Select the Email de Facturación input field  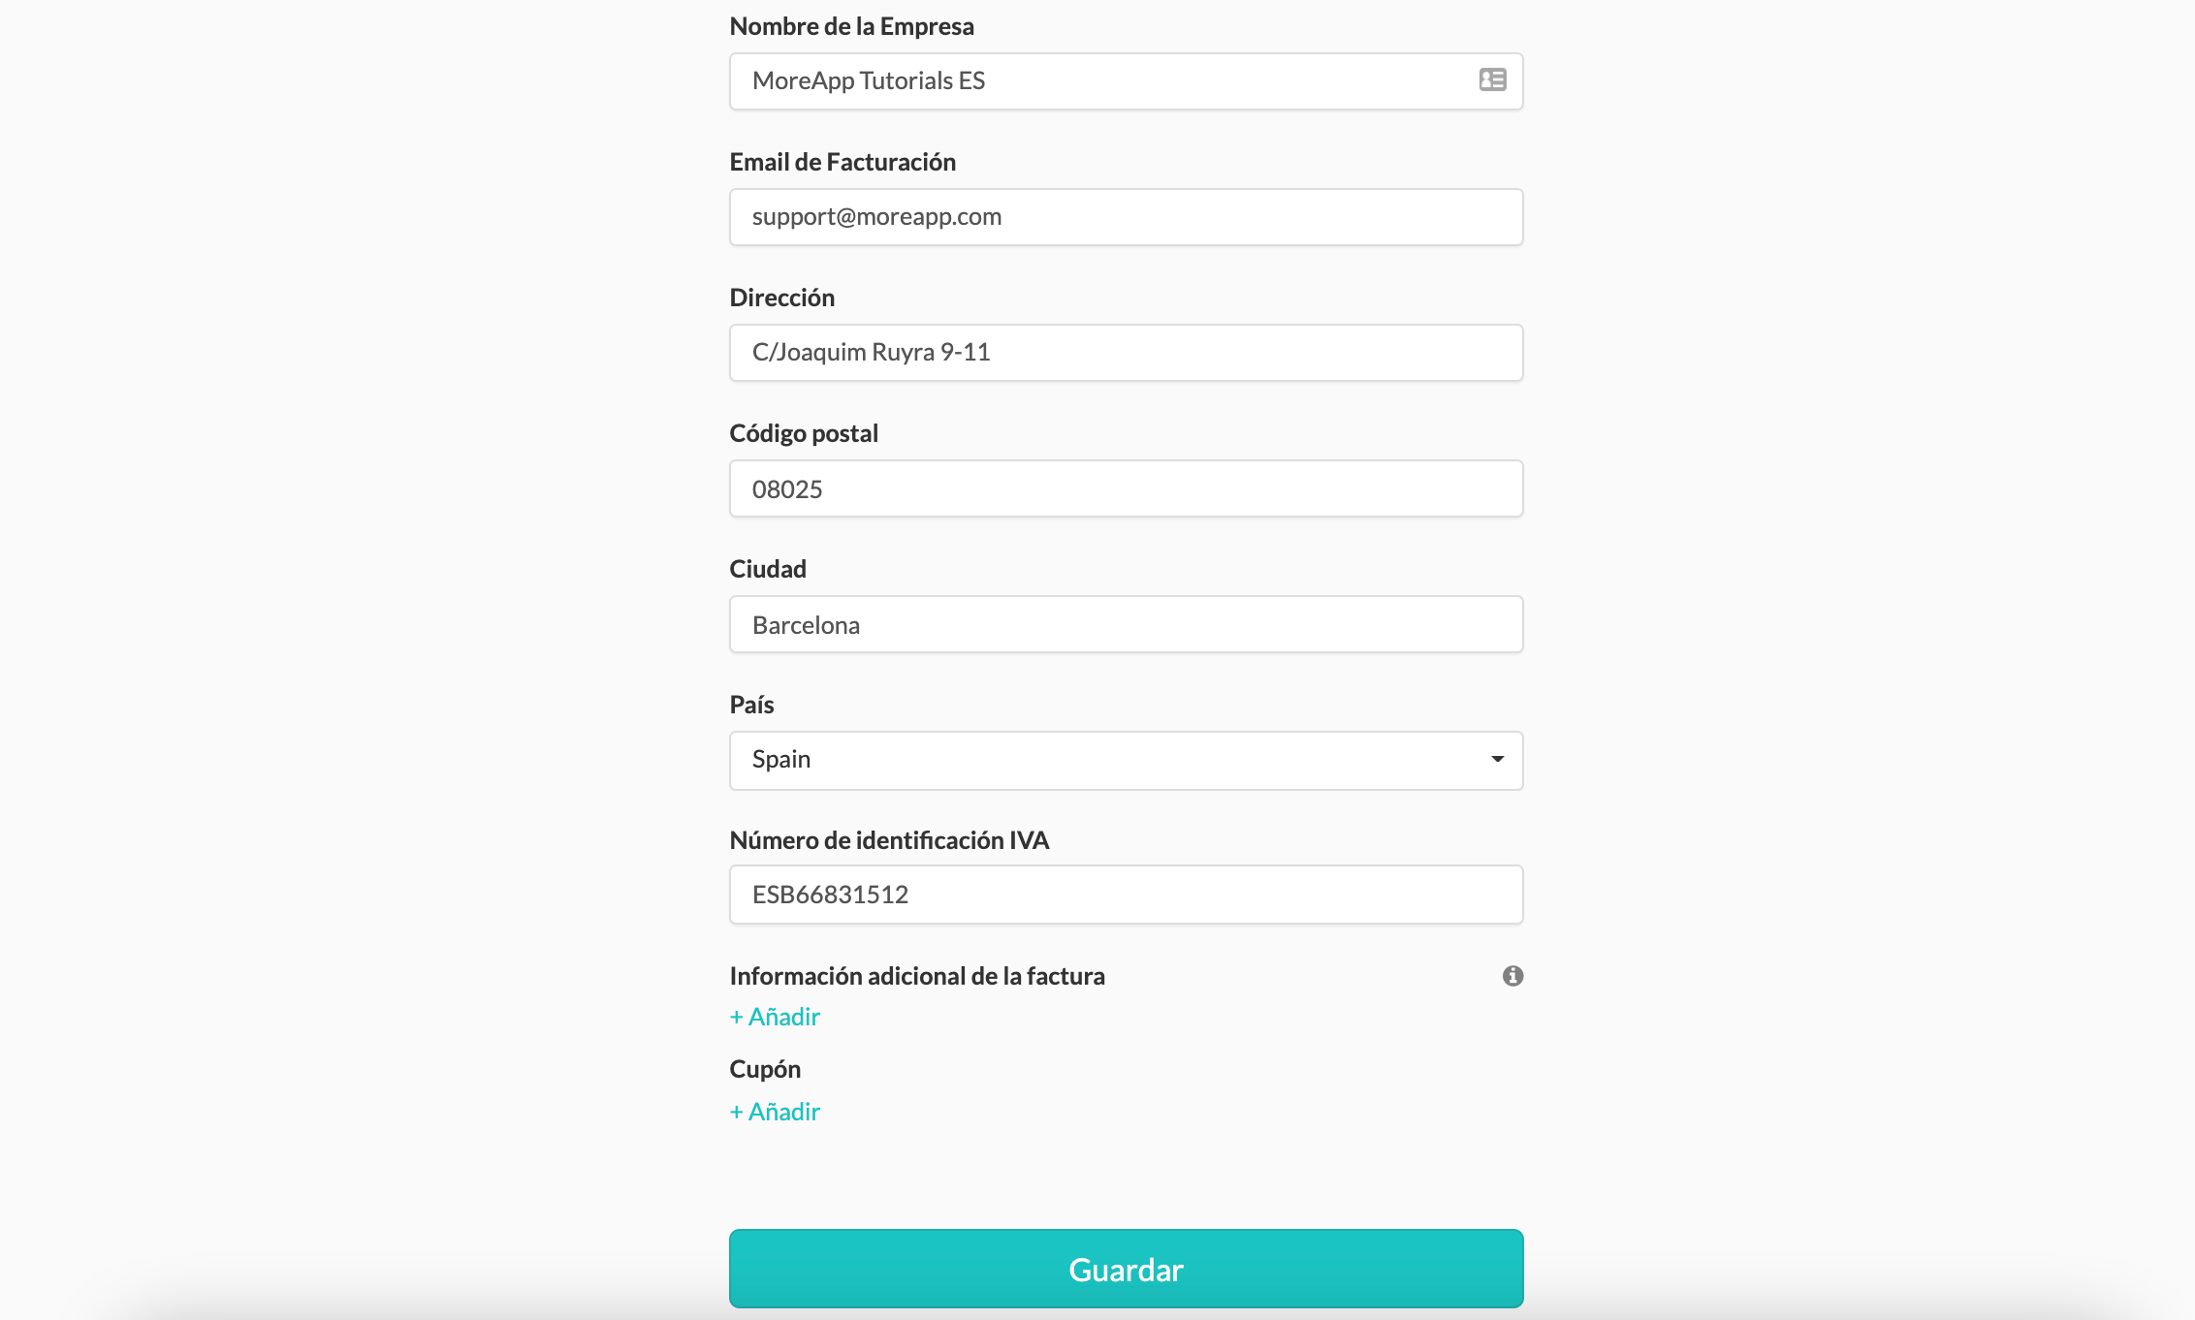point(1126,215)
